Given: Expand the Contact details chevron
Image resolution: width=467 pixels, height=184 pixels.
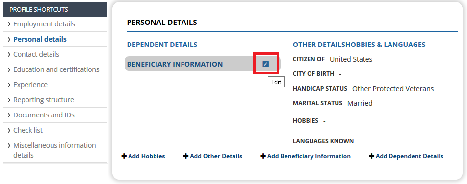Looking at the screenshot, I should [9, 54].
